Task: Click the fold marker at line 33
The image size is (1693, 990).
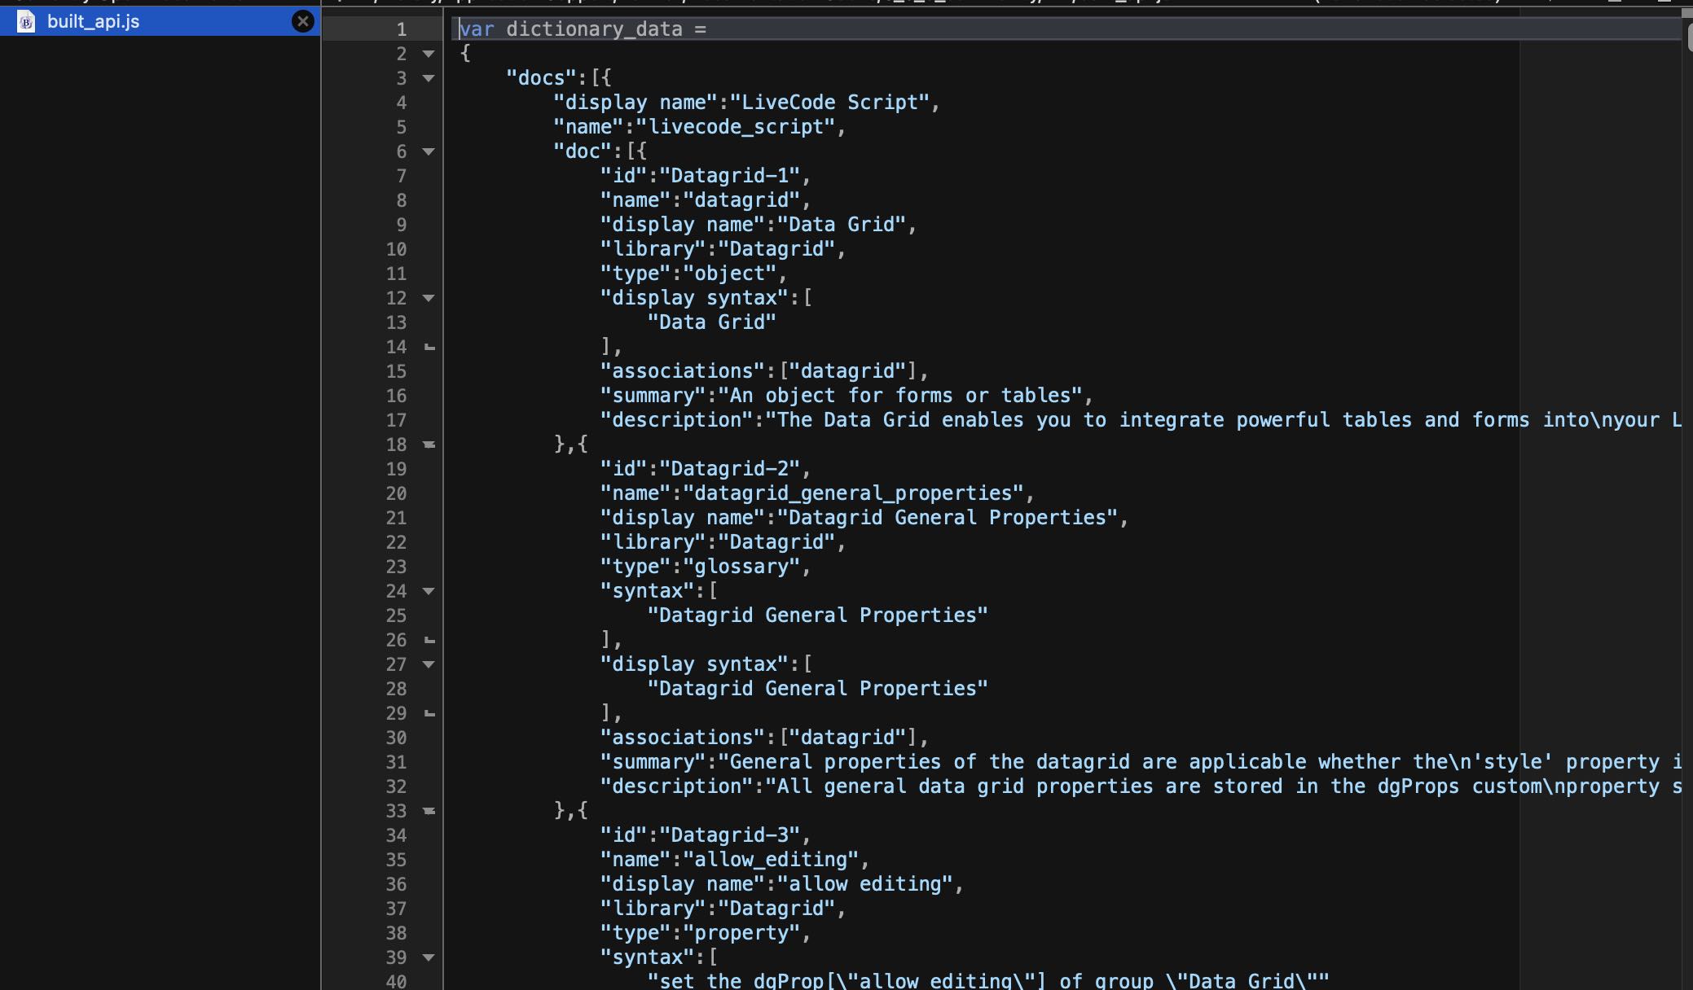Action: [429, 811]
